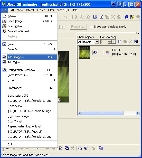This screenshot has width=142, height=158.
Task: Click the gray reverse frame order icon
Action: [x=94, y=148]
